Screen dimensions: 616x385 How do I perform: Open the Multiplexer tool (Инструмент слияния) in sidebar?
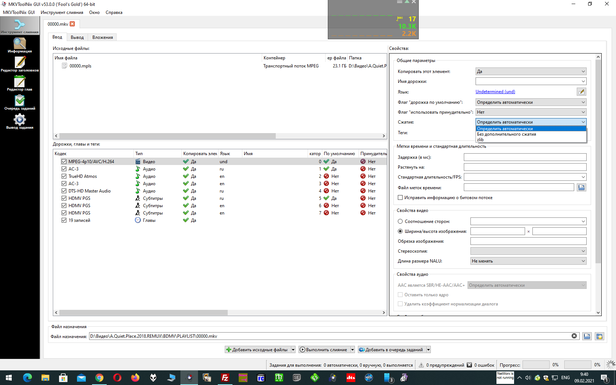(19, 26)
